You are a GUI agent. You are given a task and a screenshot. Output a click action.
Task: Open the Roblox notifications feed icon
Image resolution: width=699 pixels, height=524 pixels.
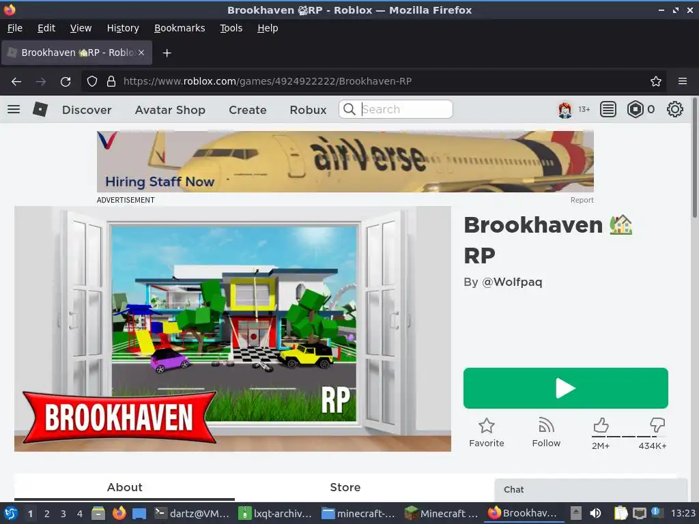[608, 109]
